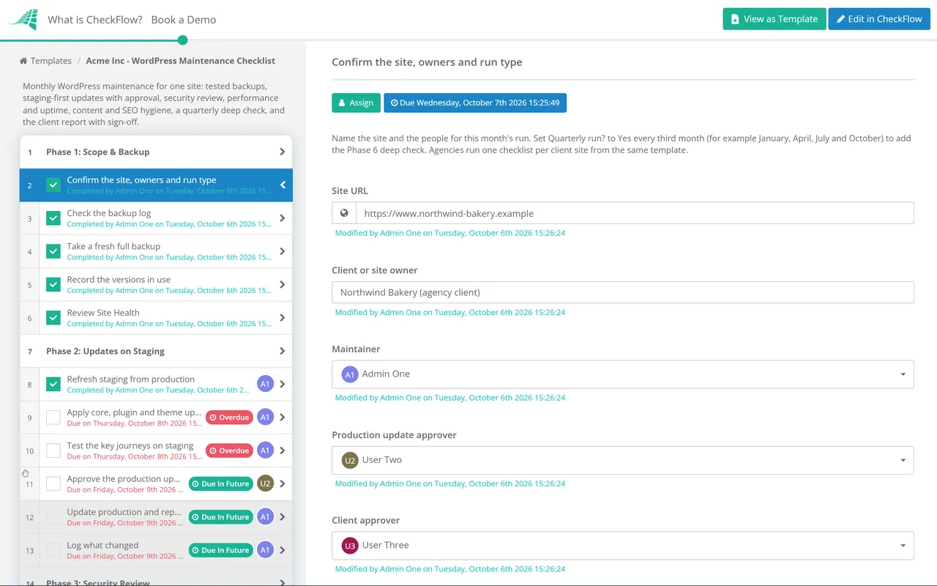Open Check the backup log row chevron
Image resolution: width=937 pixels, height=586 pixels.
pyautogui.click(x=283, y=218)
